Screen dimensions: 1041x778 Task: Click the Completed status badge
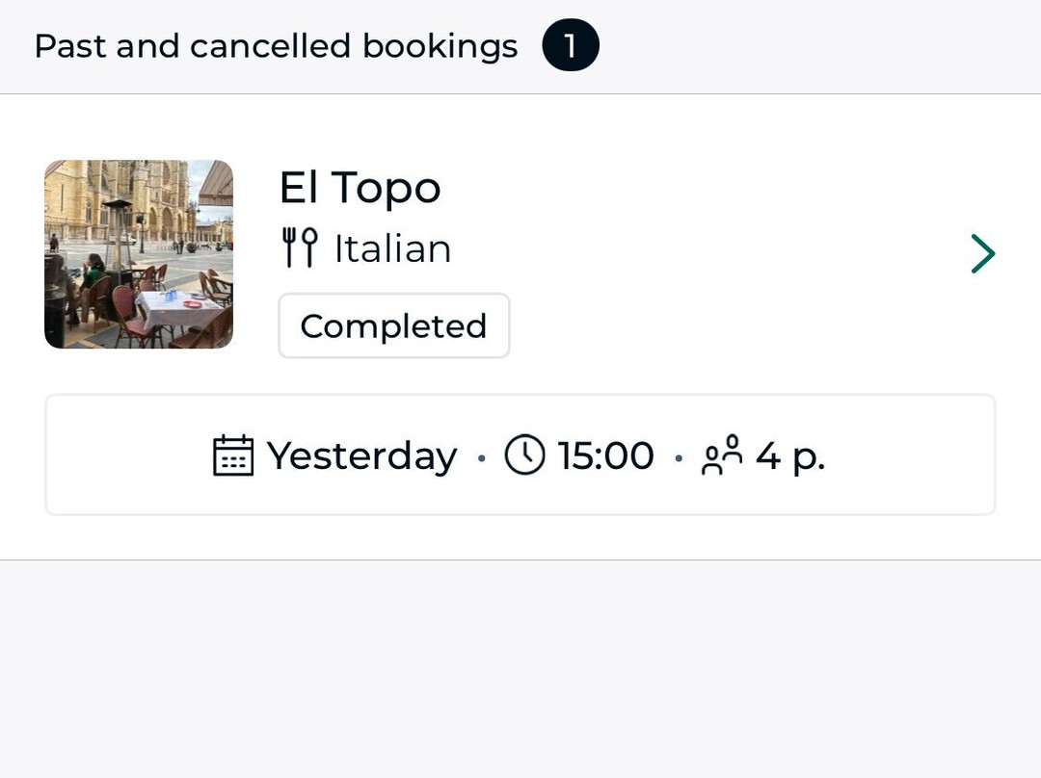pos(393,325)
